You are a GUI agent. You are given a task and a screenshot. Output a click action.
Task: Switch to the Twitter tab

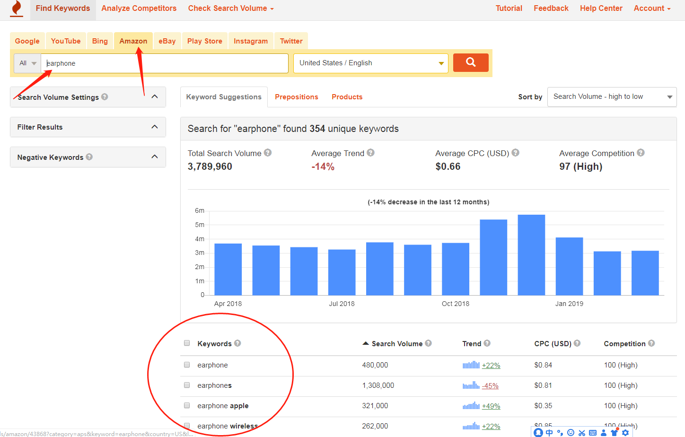pyautogui.click(x=291, y=41)
